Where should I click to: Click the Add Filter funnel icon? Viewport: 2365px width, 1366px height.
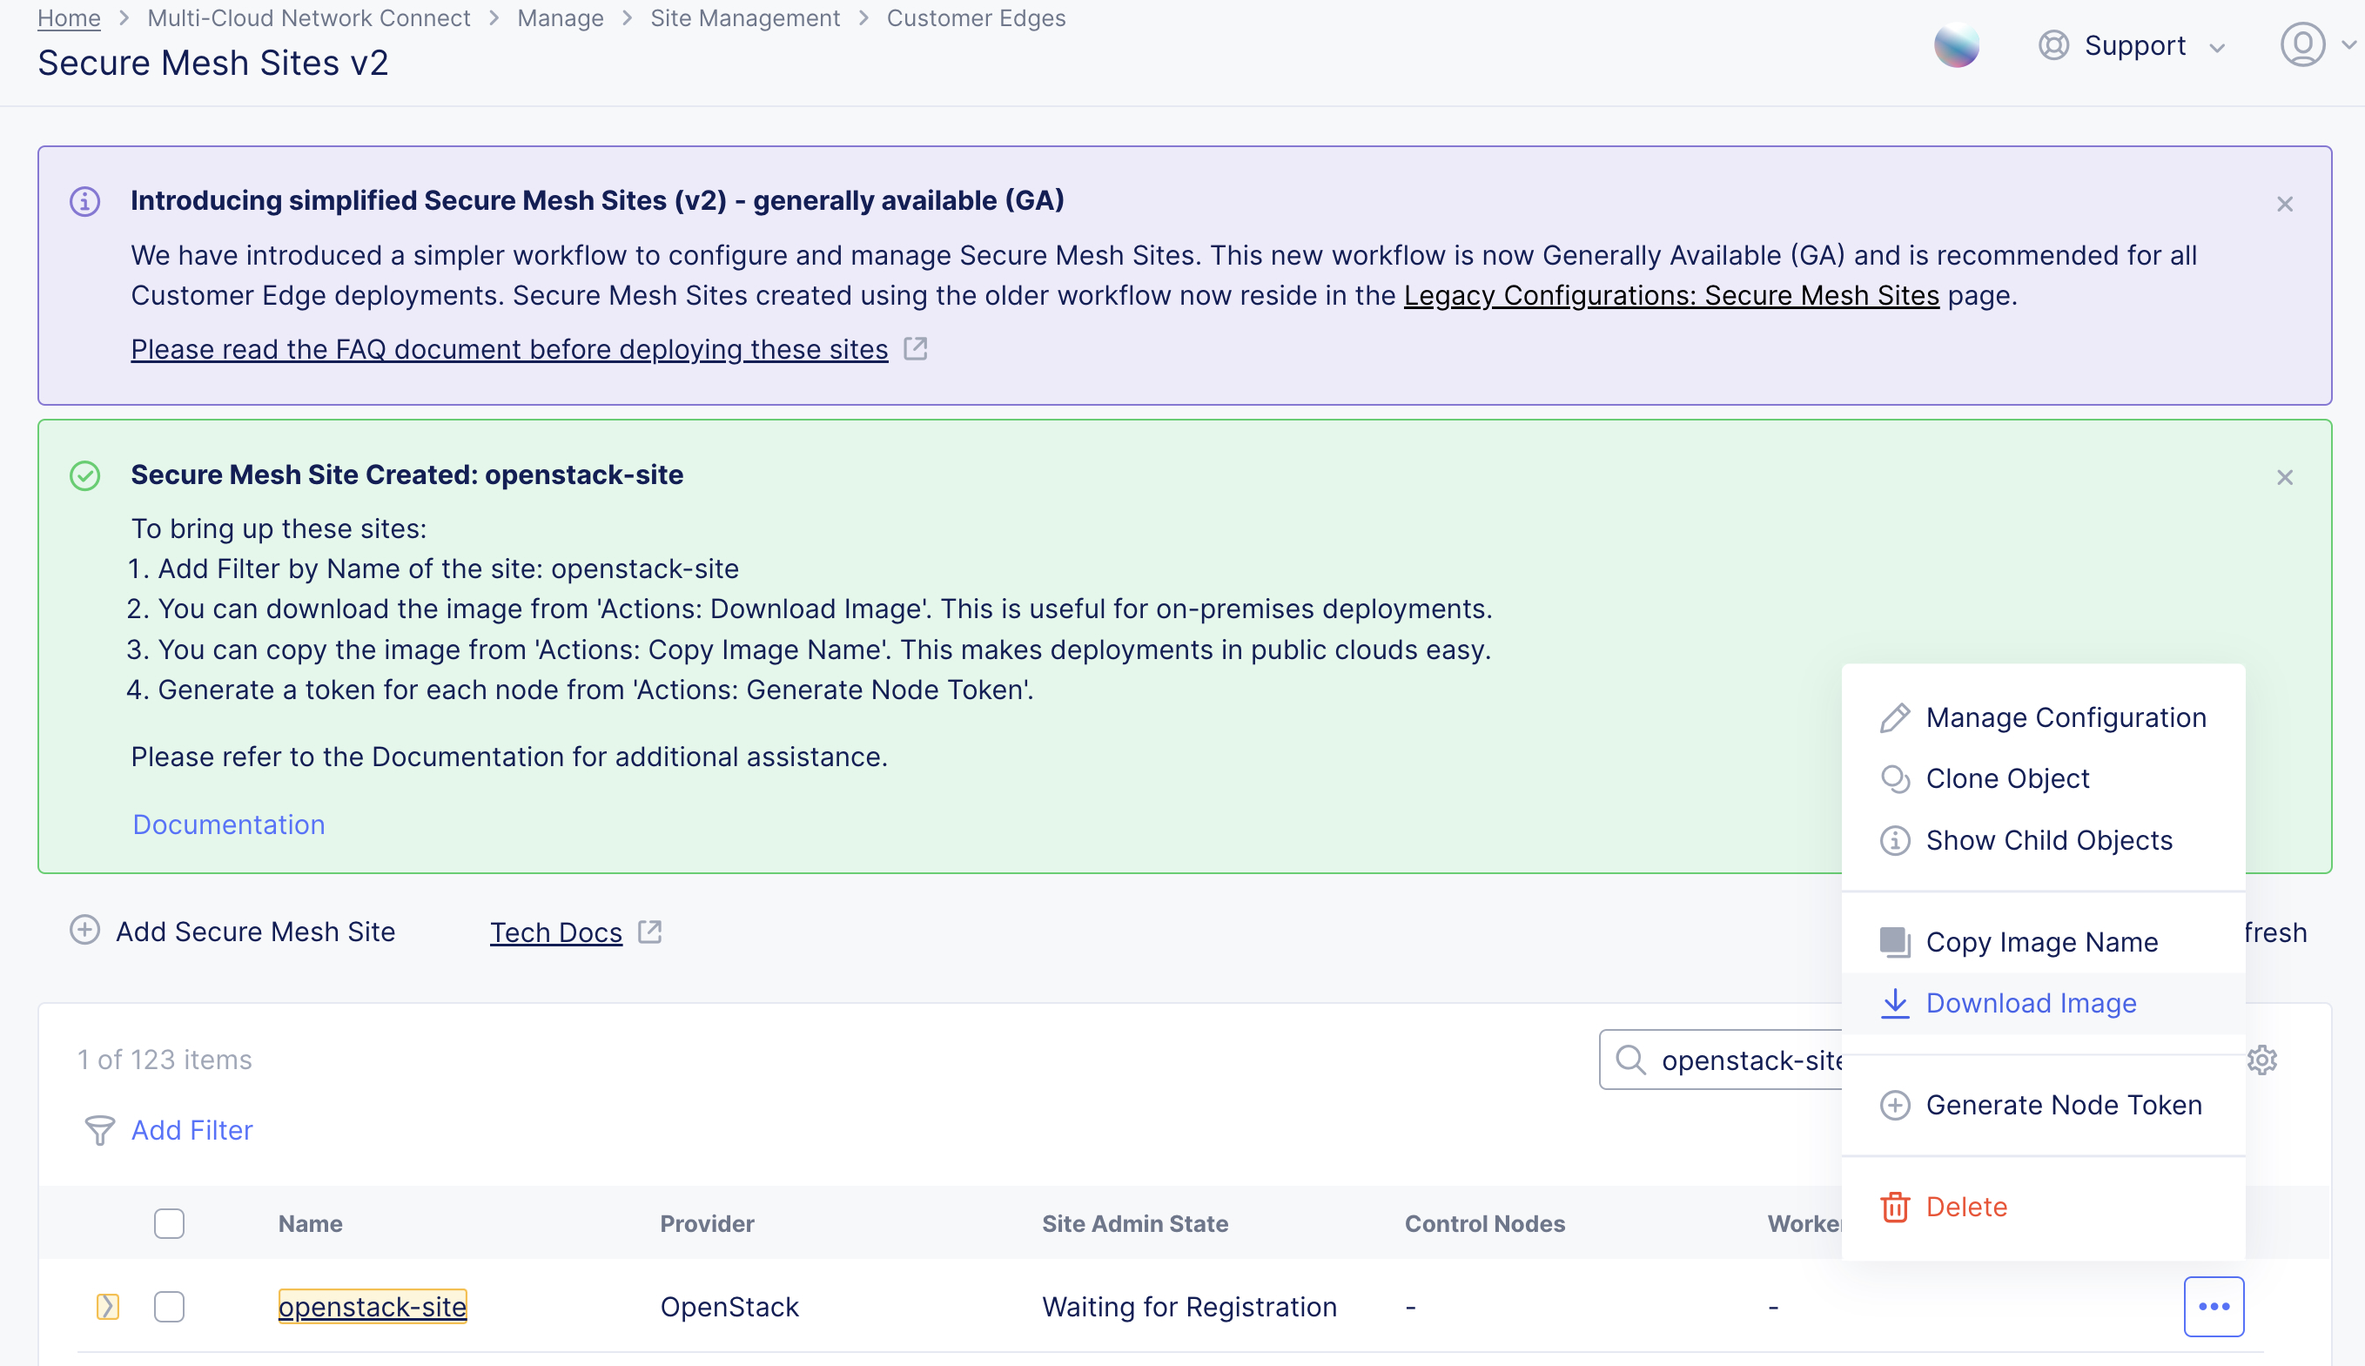tap(99, 1131)
